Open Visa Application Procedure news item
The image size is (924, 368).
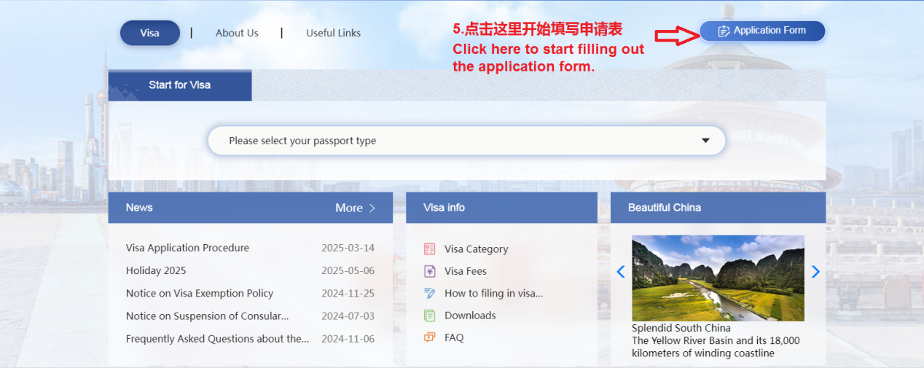(187, 248)
